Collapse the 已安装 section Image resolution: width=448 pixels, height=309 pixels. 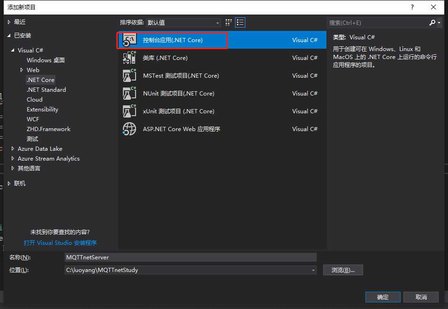[x=9, y=35]
